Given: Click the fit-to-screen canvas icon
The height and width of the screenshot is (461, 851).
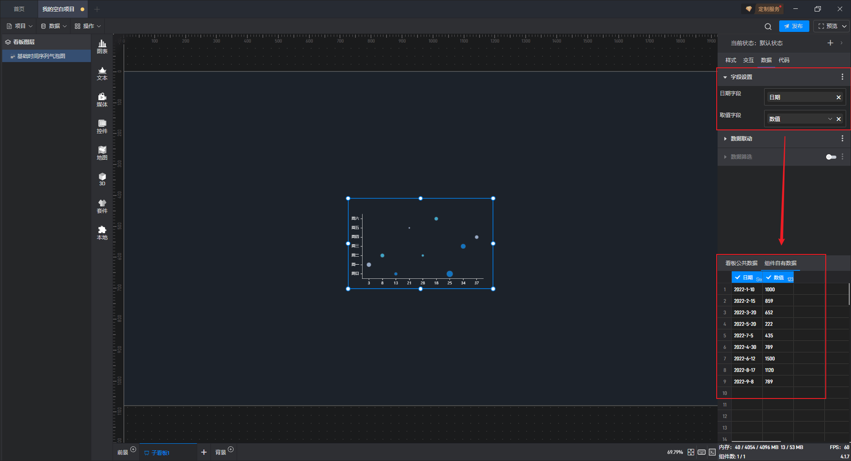Looking at the screenshot, I should 691,452.
